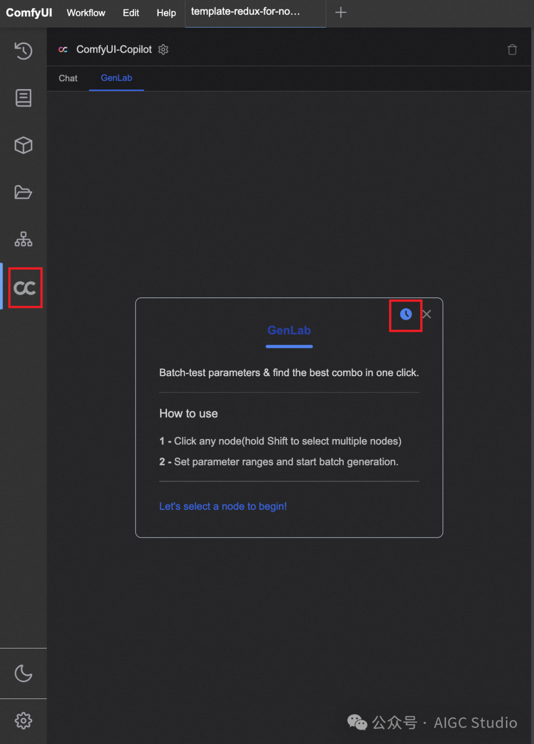Open the node library notes icon
This screenshot has width=534, height=744.
click(x=23, y=98)
